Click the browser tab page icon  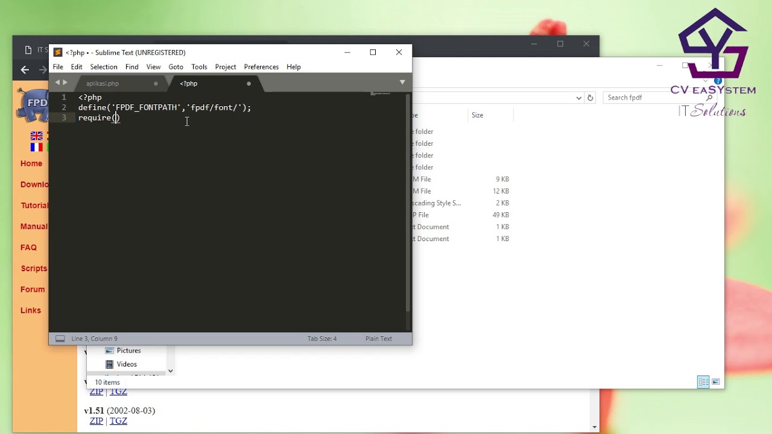[28, 50]
